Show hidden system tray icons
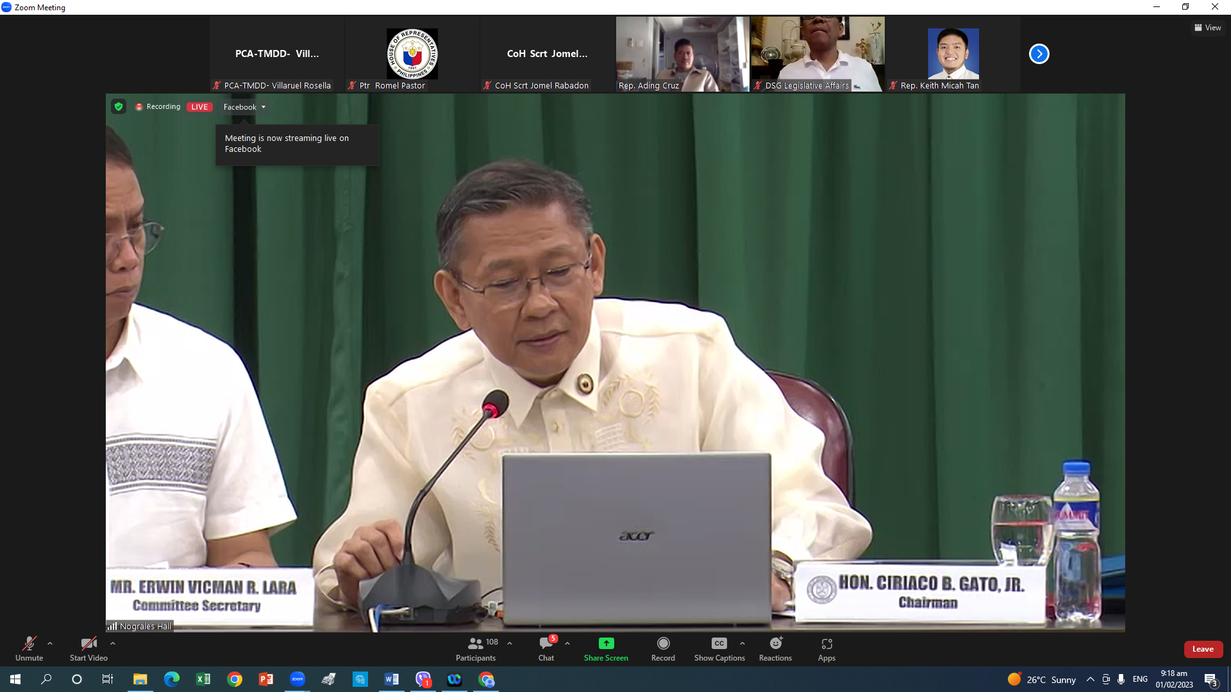Image resolution: width=1231 pixels, height=692 pixels. (1090, 679)
